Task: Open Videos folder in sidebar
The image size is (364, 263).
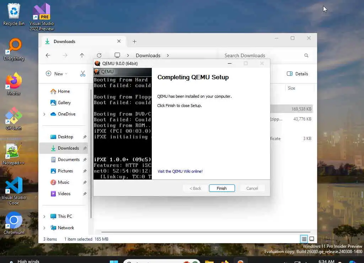Action: click(64, 194)
